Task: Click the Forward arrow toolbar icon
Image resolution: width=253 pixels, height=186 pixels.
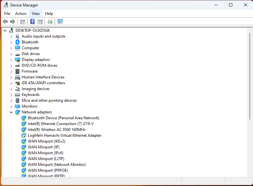Action: tap(13, 21)
